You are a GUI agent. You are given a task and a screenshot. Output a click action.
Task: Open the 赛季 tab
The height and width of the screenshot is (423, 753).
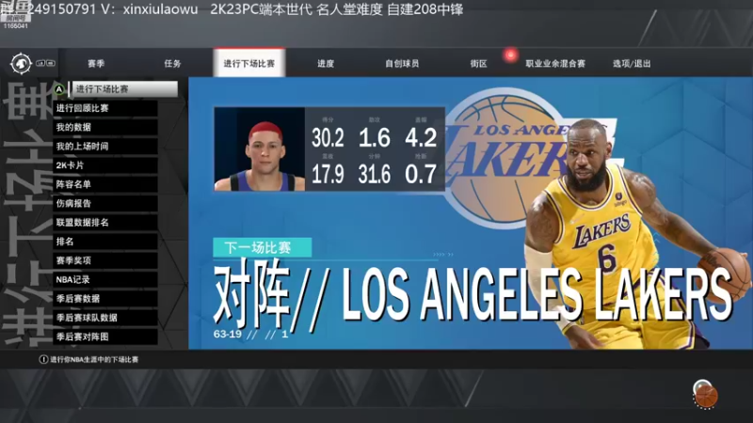[96, 63]
